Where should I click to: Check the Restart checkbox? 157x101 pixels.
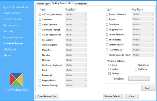point(107,19)
